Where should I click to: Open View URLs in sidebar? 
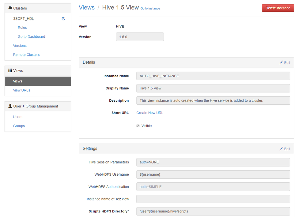(x=21, y=90)
